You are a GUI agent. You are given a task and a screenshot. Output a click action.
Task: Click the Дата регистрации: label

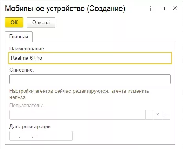(x=31, y=126)
